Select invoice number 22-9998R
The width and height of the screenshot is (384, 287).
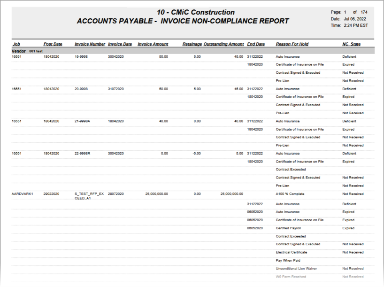point(82,154)
